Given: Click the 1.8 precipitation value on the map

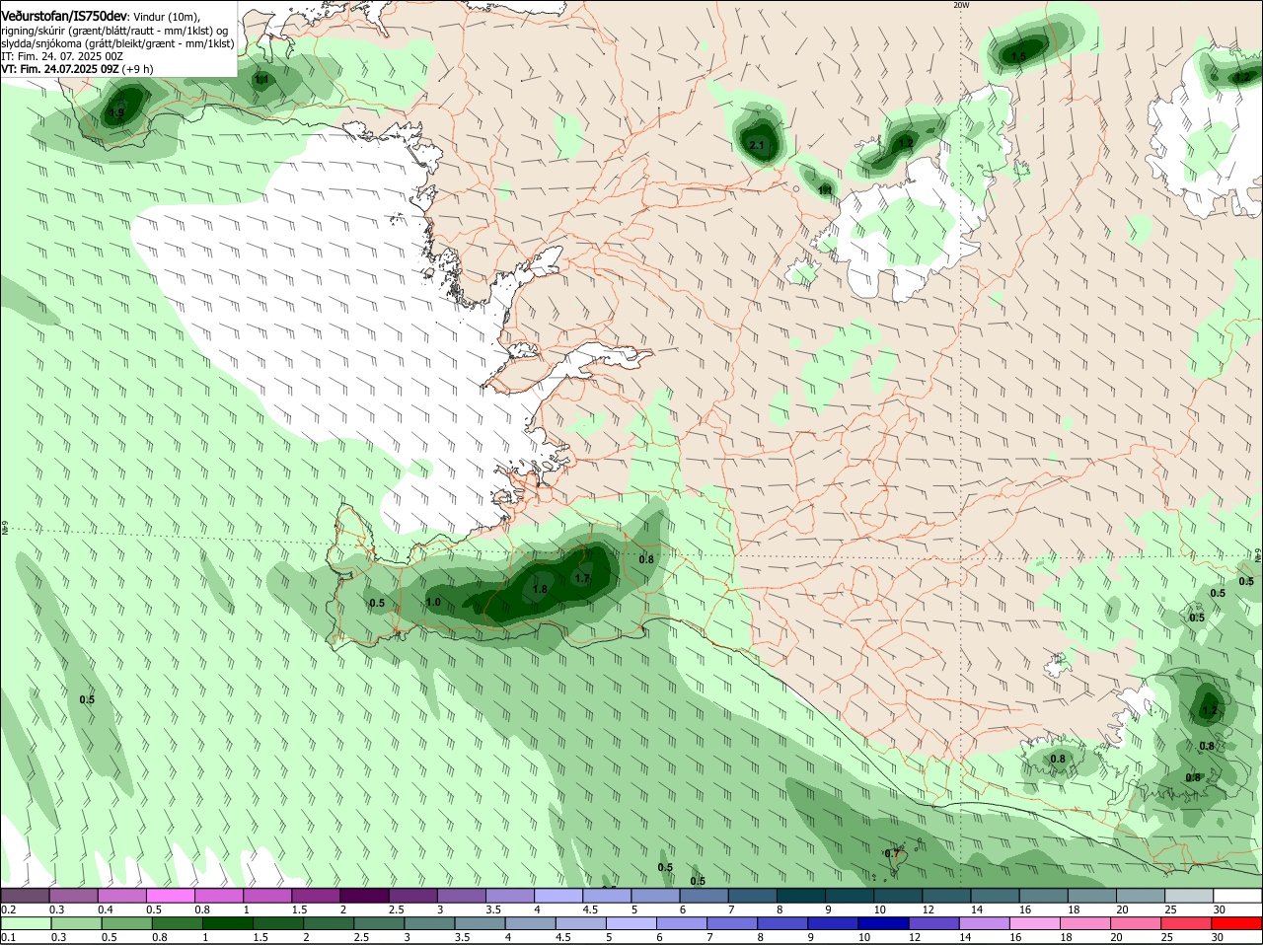Looking at the screenshot, I should pos(540,589).
